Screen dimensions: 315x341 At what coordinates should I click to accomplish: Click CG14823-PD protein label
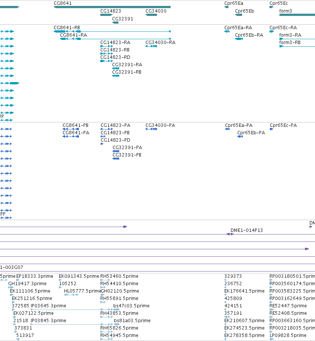pos(115,140)
